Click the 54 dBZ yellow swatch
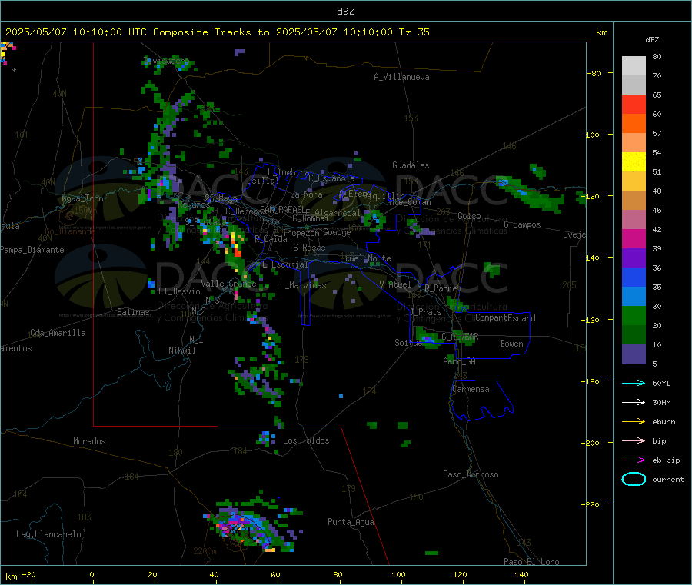The width and height of the screenshot is (692, 585). click(x=634, y=162)
